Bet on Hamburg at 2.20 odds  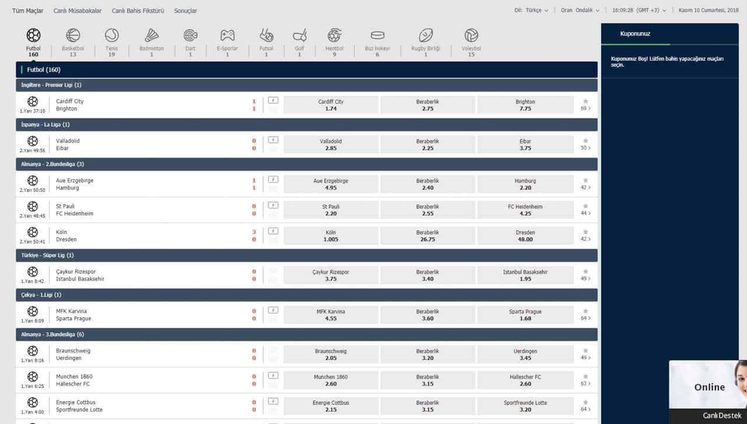pyautogui.click(x=525, y=184)
